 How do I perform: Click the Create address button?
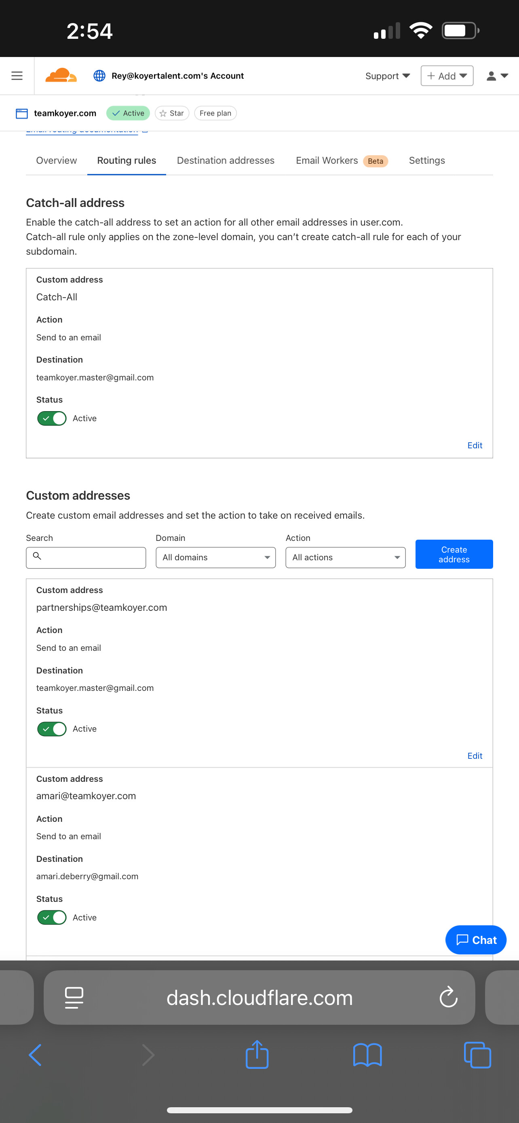coord(454,554)
